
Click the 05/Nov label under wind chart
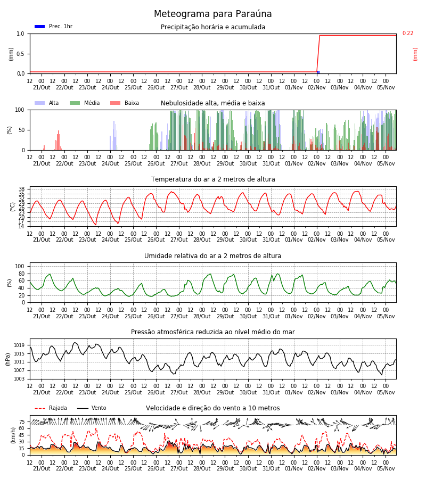pos(386,468)
